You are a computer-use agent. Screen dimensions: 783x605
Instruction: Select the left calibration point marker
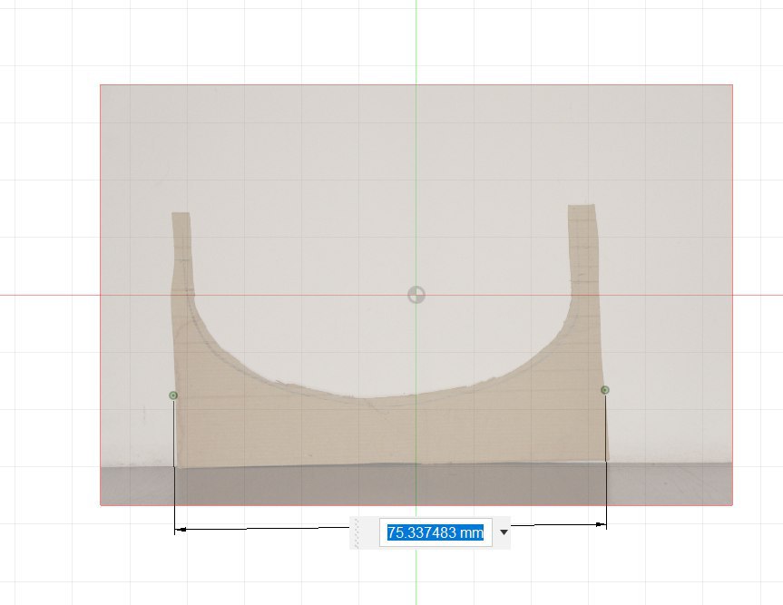pos(173,395)
